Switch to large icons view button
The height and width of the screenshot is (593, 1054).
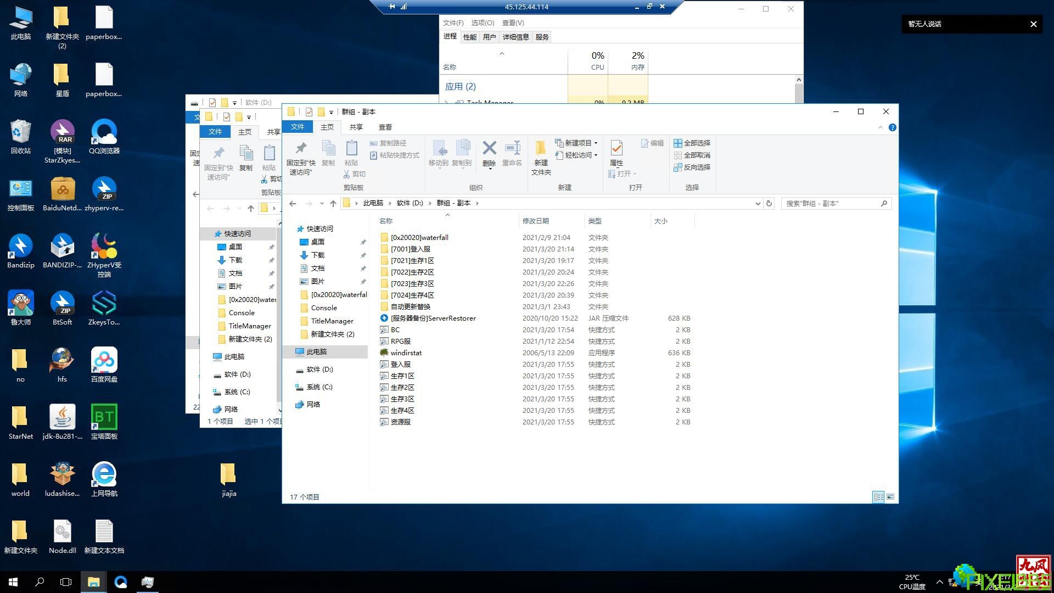[890, 497]
